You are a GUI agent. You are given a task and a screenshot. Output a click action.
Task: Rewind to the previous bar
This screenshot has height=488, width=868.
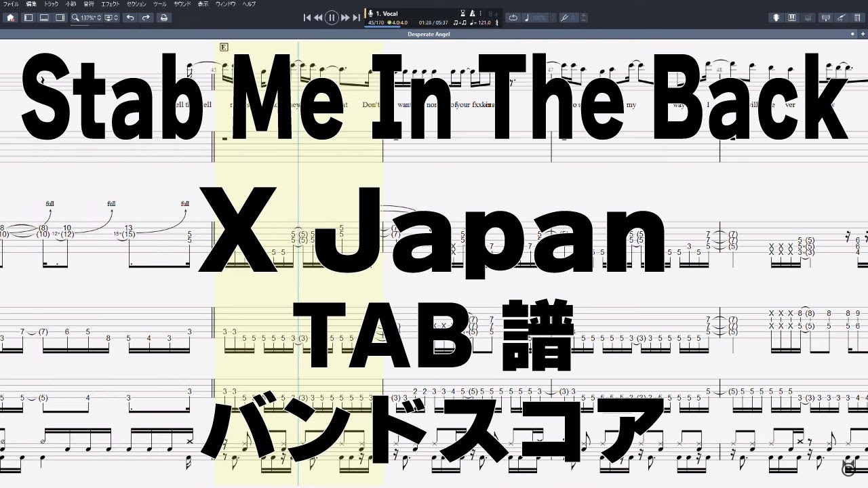pos(318,18)
